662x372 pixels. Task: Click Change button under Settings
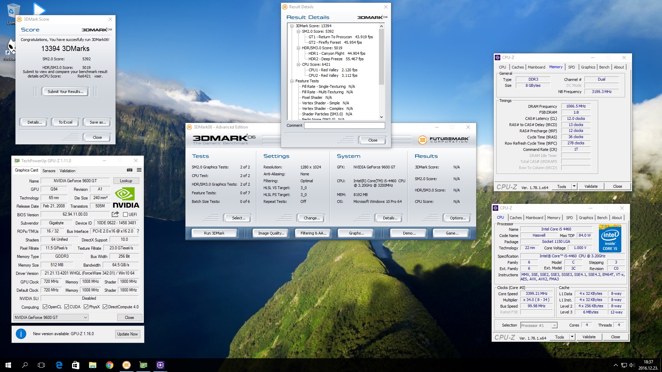(312, 218)
